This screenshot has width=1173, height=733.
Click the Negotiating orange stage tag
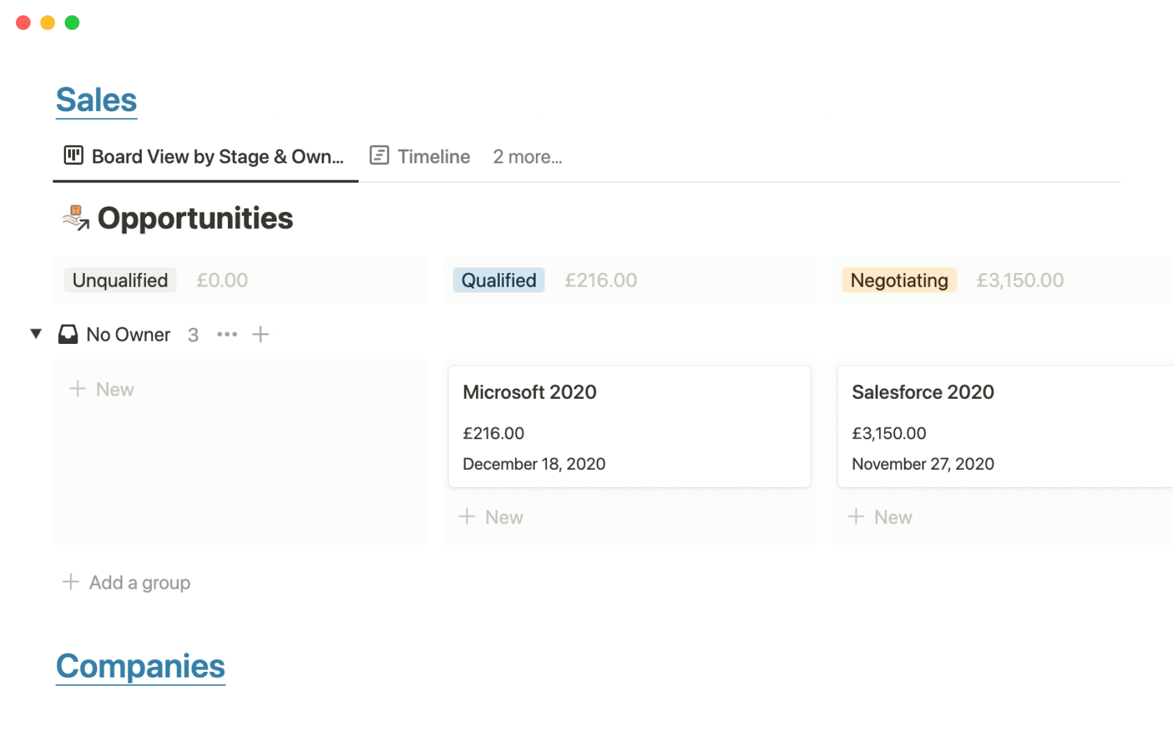point(899,280)
